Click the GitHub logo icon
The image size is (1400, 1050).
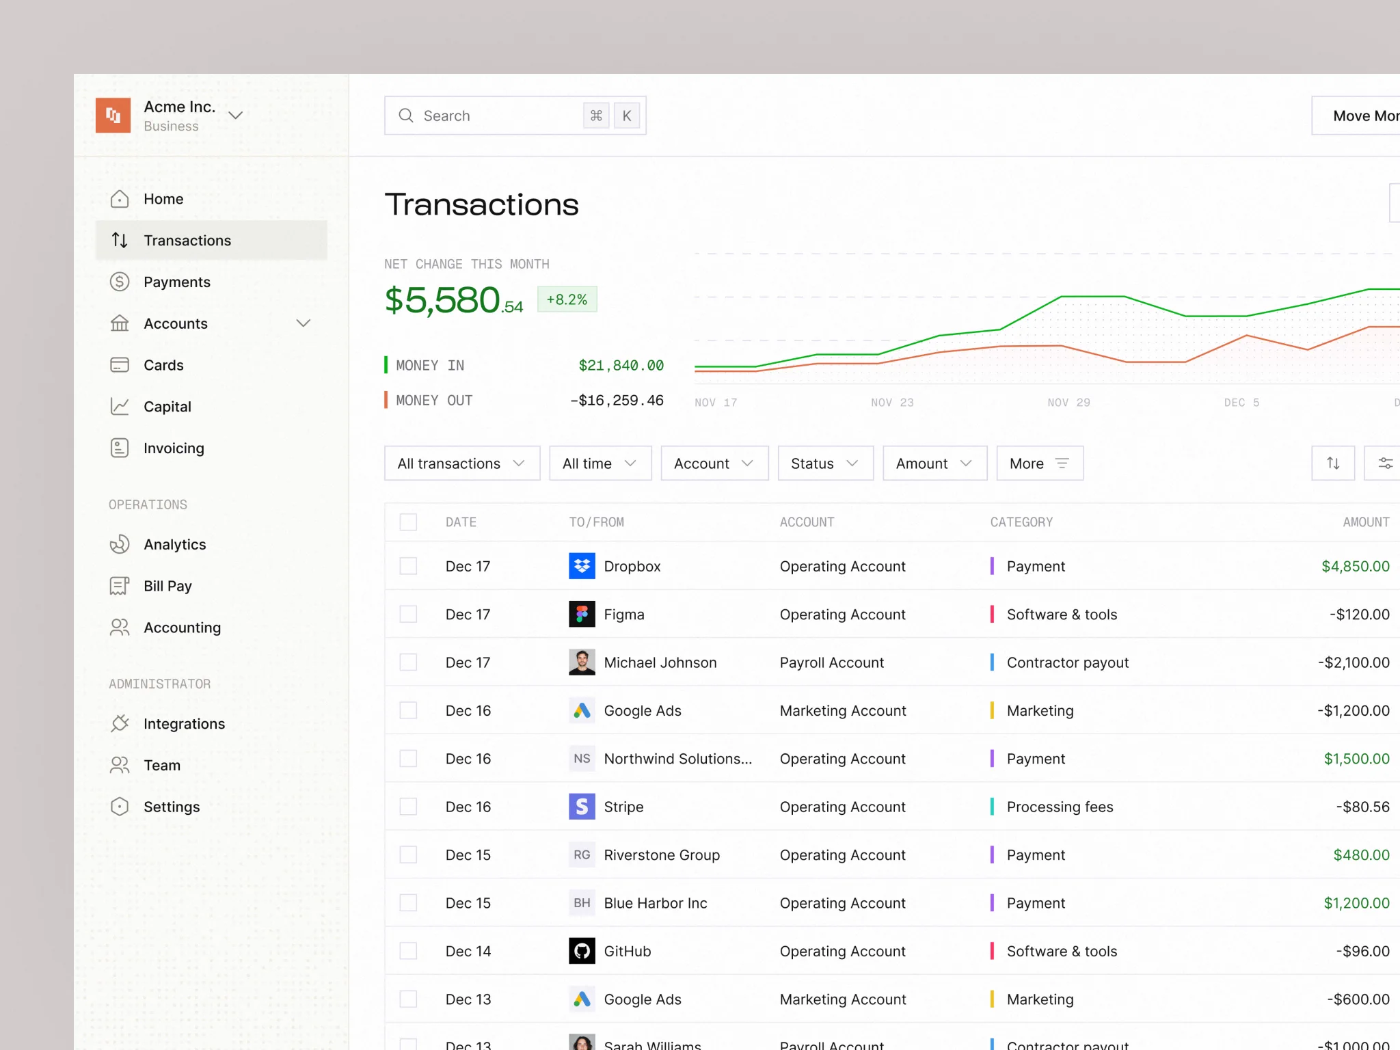point(582,951)
